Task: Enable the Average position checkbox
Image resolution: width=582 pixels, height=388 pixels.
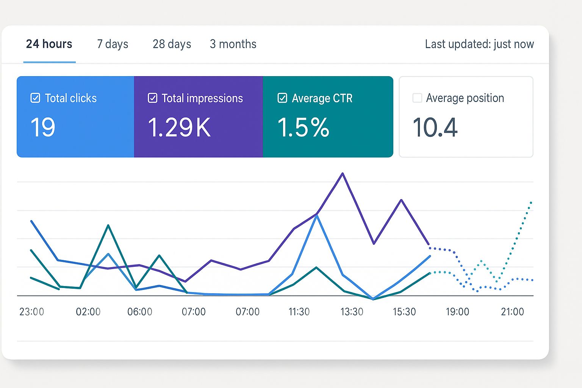Action: 417,97
